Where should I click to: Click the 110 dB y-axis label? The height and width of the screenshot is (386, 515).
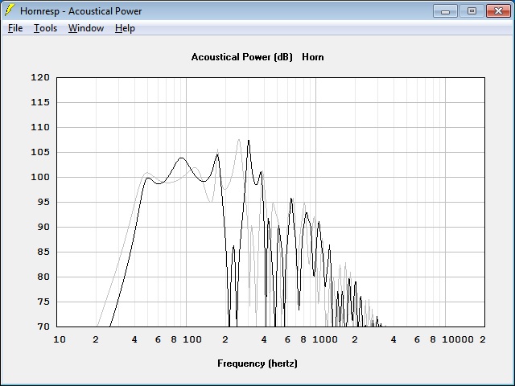click(x=40, y=127)
